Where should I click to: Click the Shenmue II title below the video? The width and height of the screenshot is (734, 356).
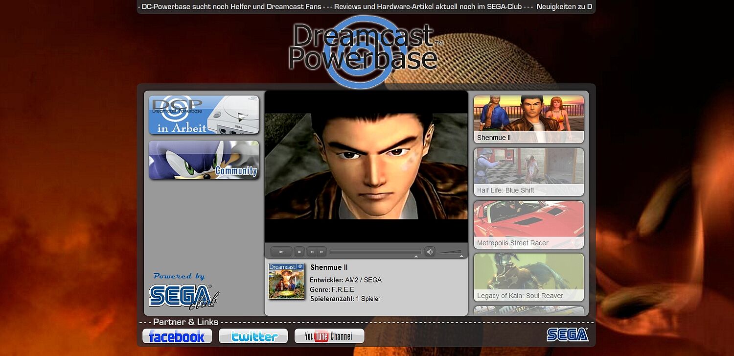pyautogui.click(x=329, y=267)
